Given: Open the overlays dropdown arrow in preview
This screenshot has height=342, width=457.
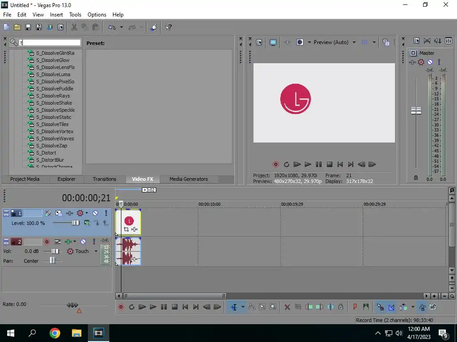Looking at the screenshot, I should coord(374,42).
